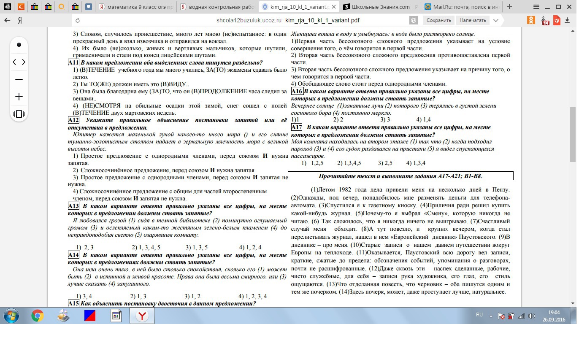Screen dimensions: 579x351
Task: Reload the page with the refresh icon
Action: coord(77,20)
